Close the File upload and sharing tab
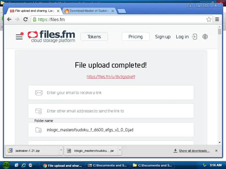The height and width of the screenshot is (169, 226). pos(58,11)
